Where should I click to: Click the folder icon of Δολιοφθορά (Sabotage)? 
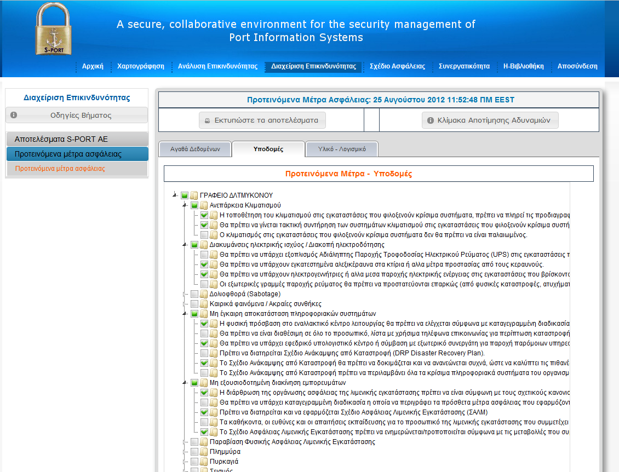[x=204, y=294]
